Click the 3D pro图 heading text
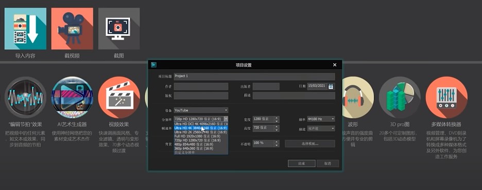 (400, 124)
